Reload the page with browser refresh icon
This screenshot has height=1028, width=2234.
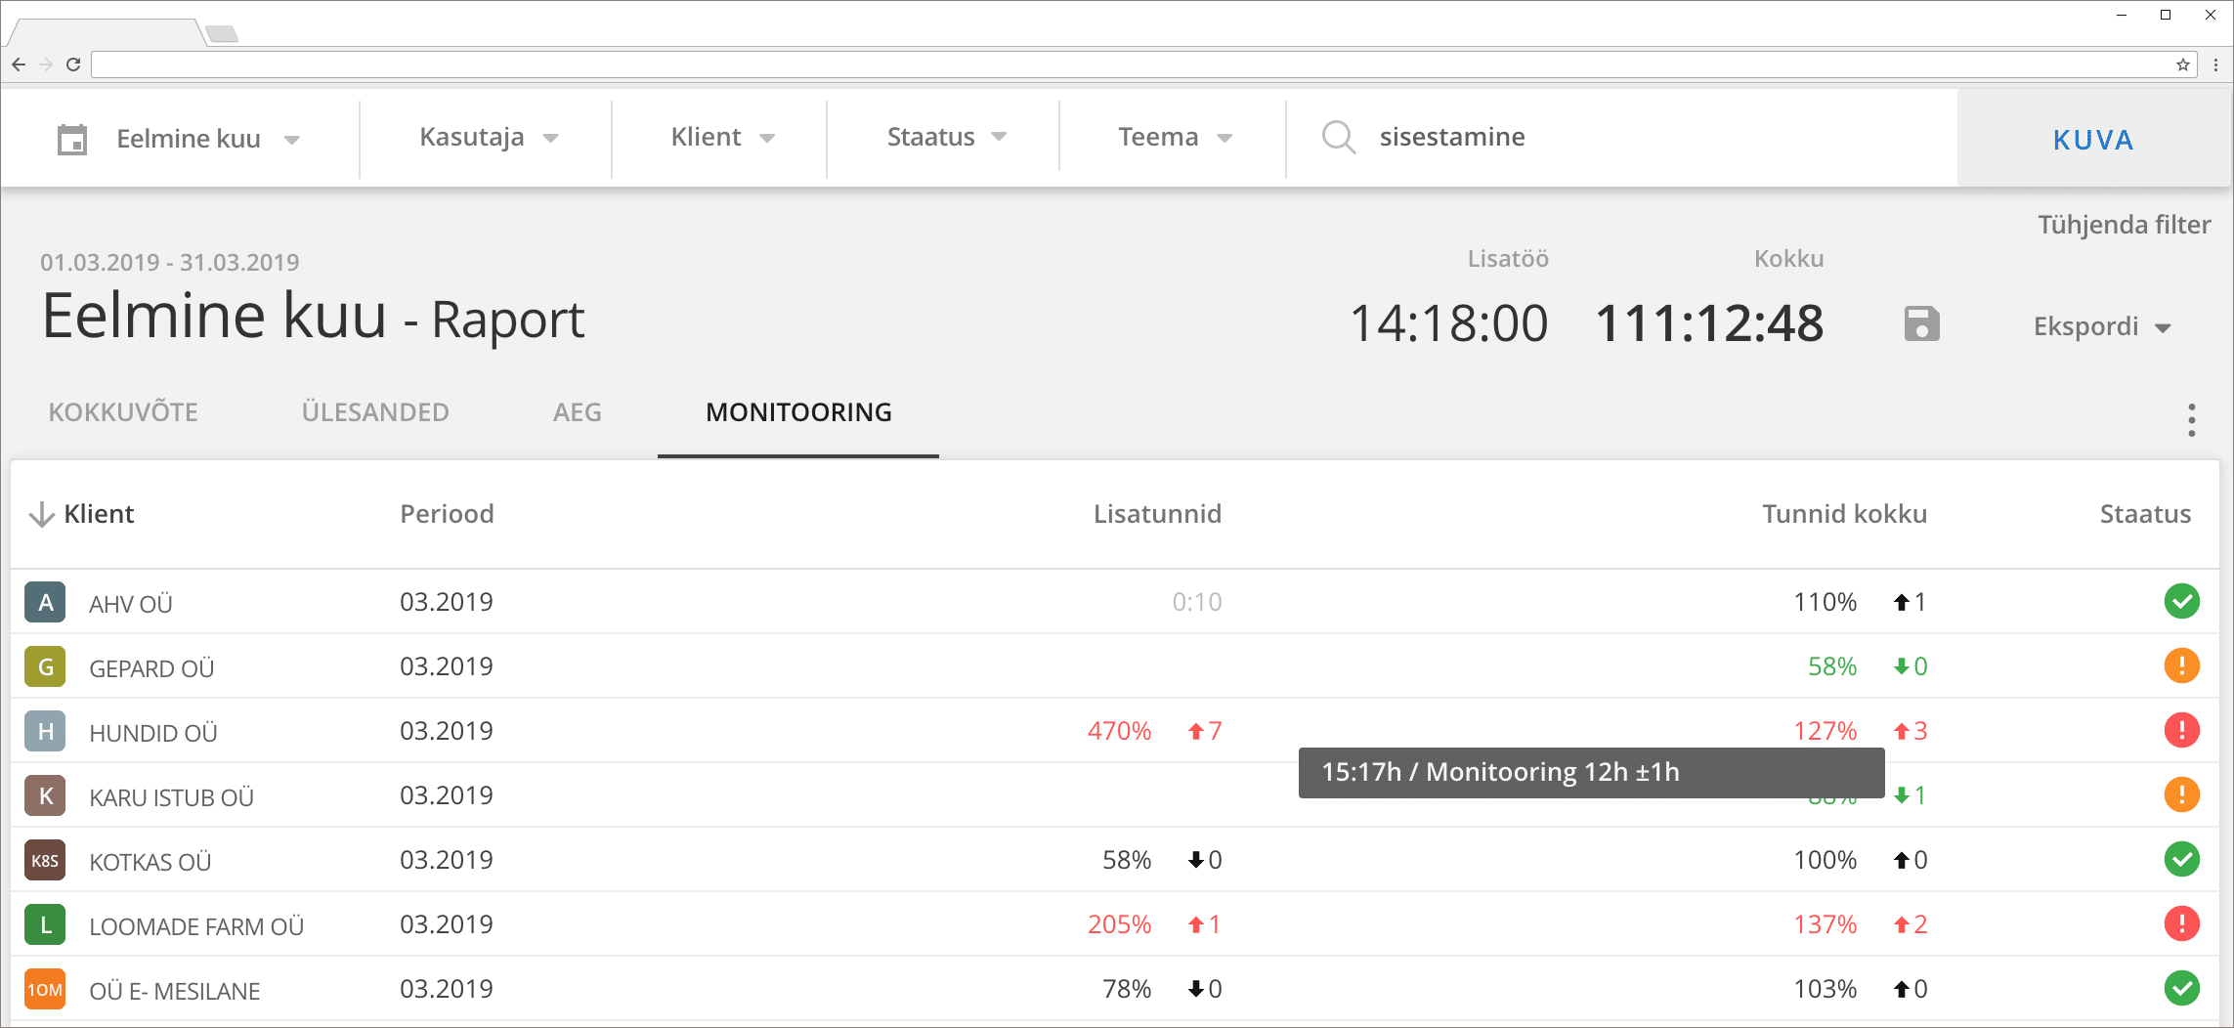click(73, 64)
